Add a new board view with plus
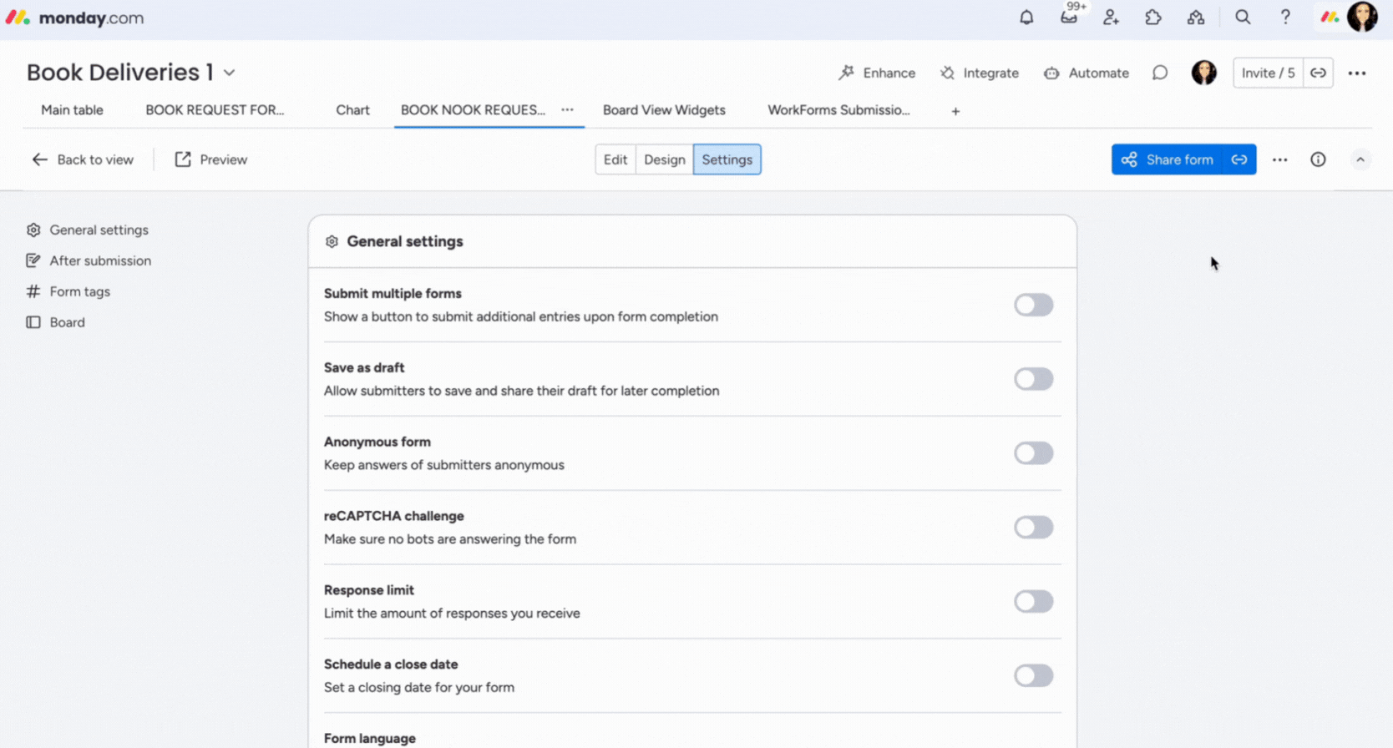The image size is (1393, 748). 955,111
